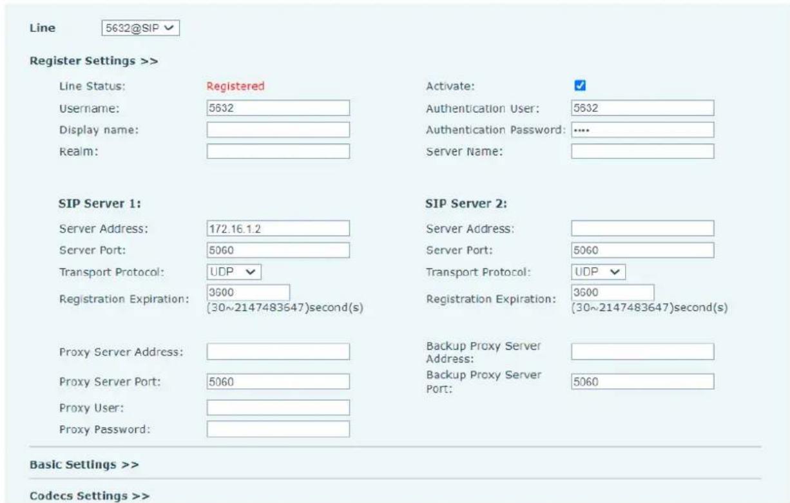The height and width of the screenshot is (503, 790).
Task: Click SIP Server 2 Server Port field
Action: tap(642, 250)
